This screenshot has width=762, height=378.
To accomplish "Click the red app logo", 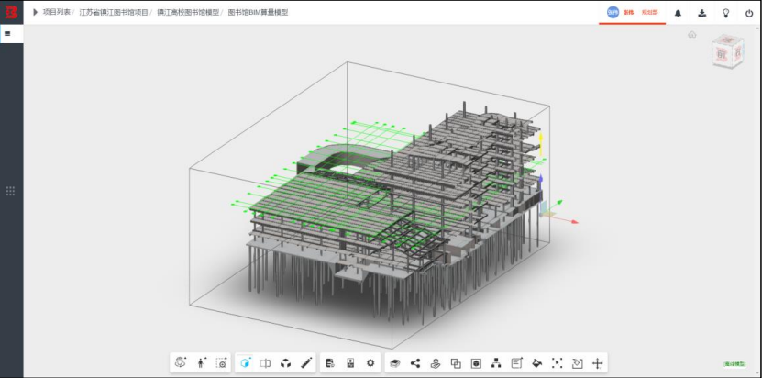I will (x=11, y=12).
